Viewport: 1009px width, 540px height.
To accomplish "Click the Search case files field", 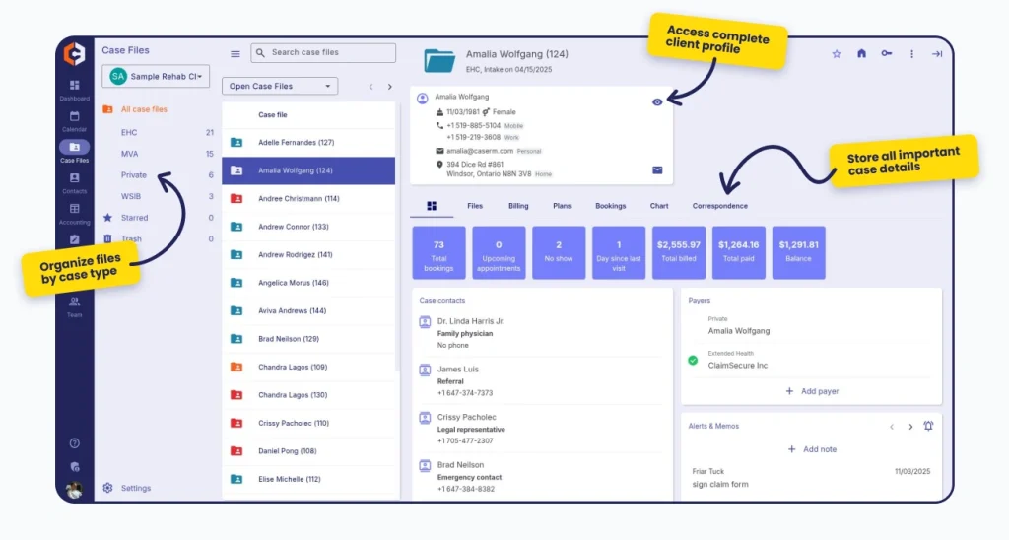I will [x=323, y=53].
